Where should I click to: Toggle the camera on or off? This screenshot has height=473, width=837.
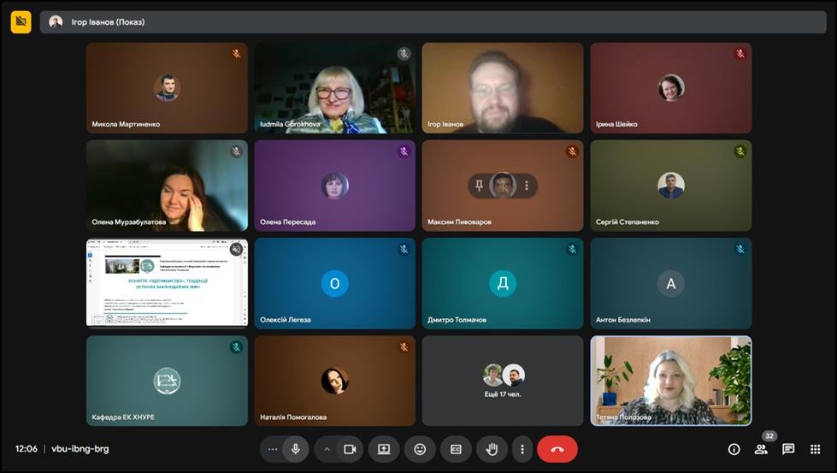pyautogui.click(x=349, y=449)
